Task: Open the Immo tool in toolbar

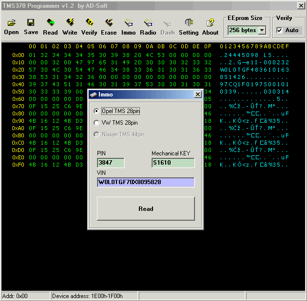Action: tap(129, 27)
